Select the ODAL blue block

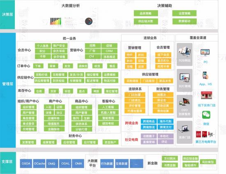coord(65,163)
